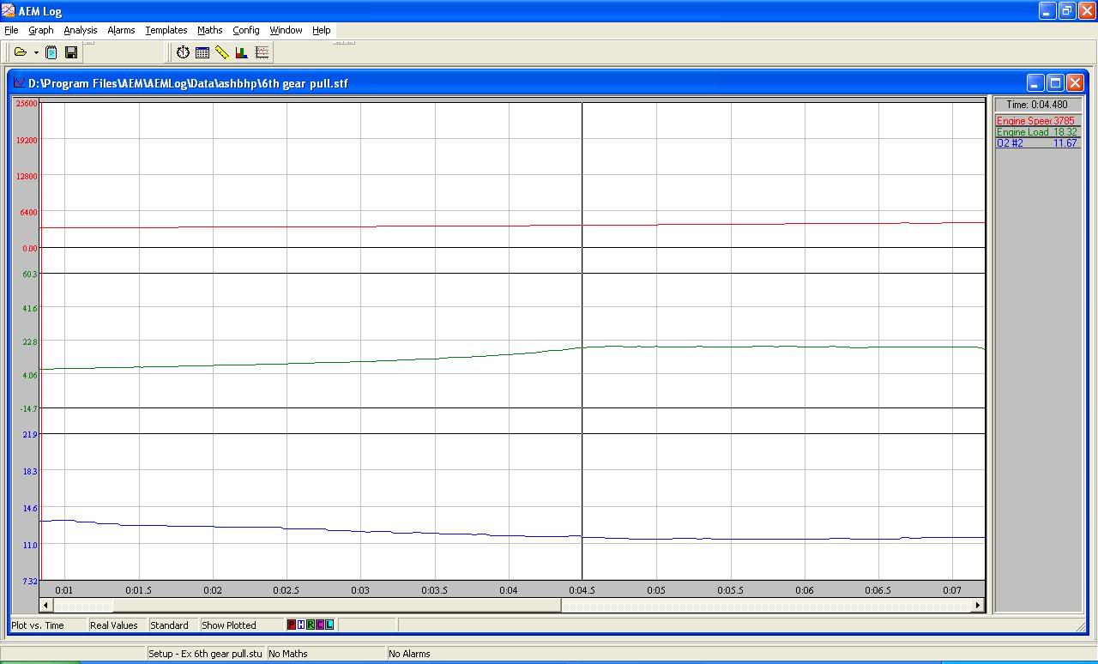Select the yellow ruler measure icon

[222, 52]
